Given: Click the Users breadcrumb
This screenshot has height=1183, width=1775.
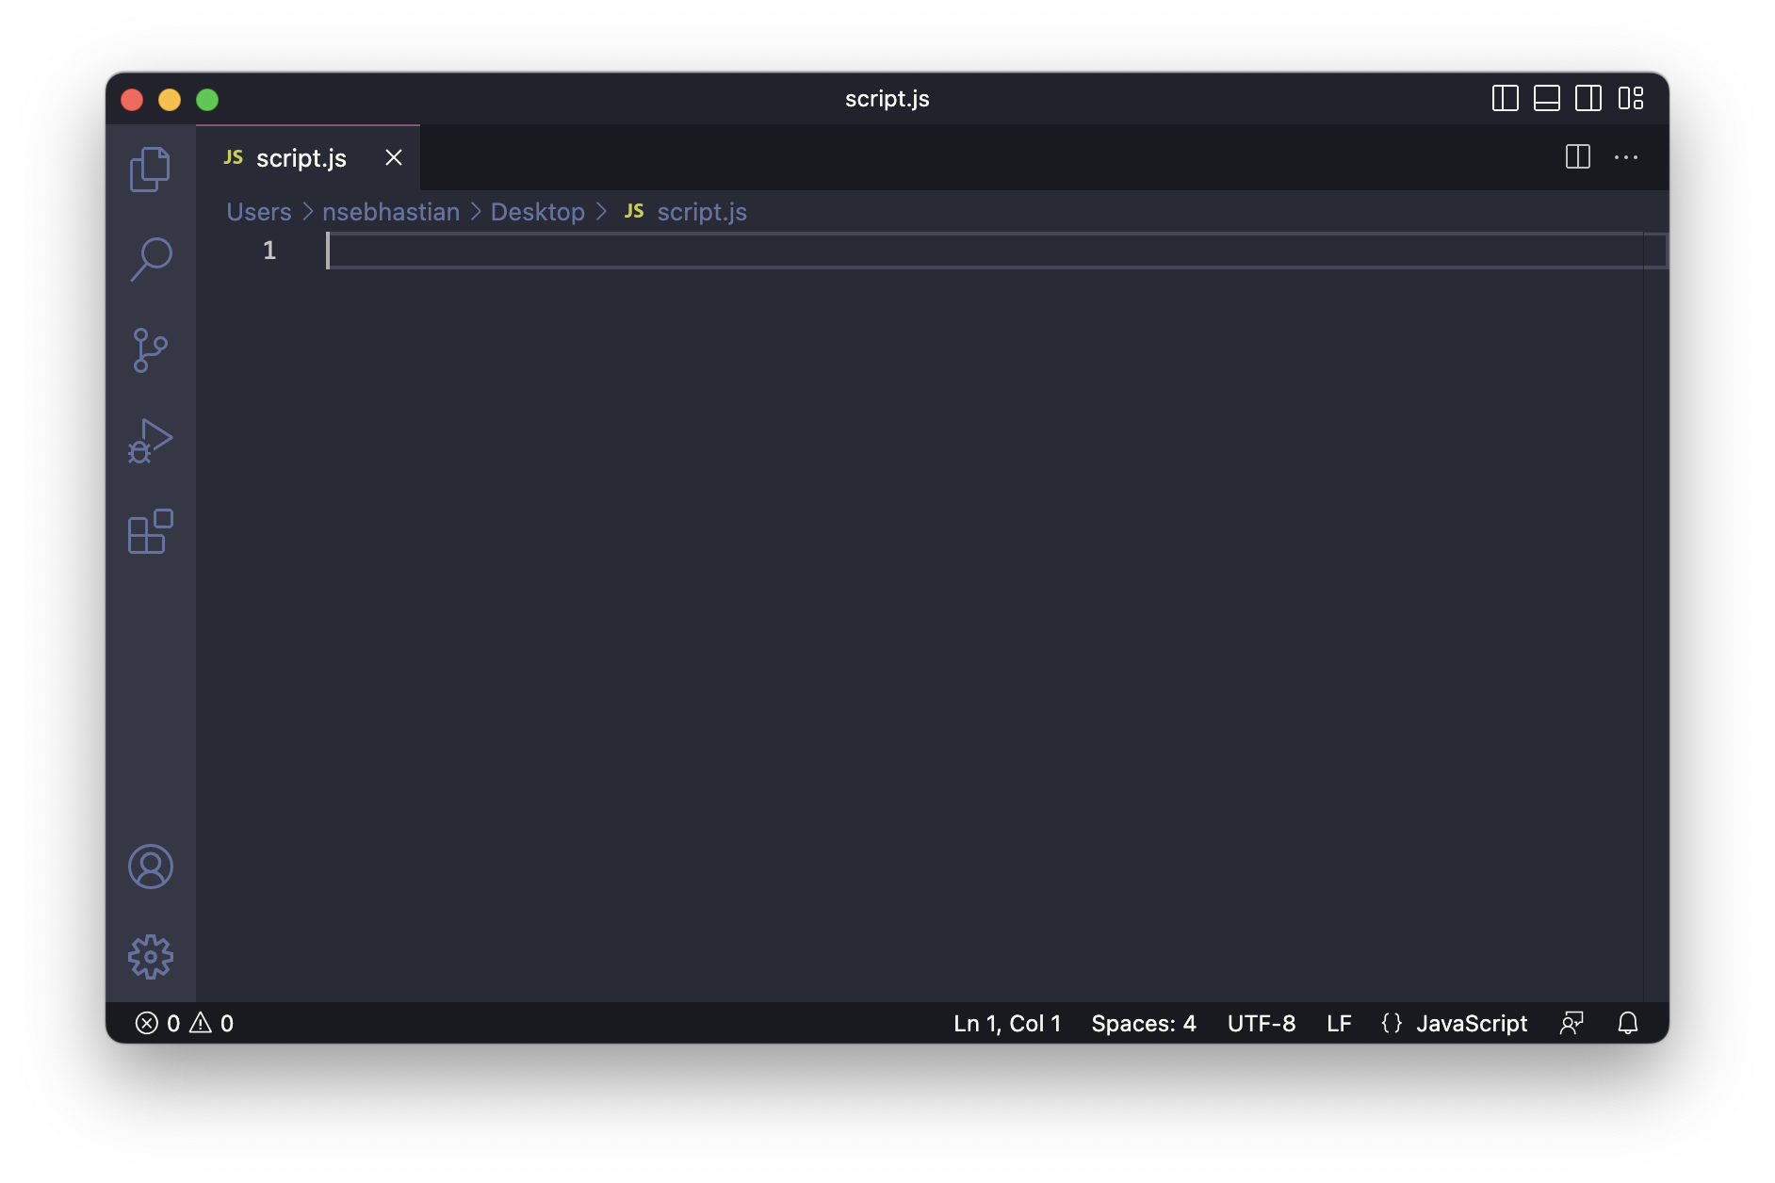Looking at the screenshot, I should (259, 212).
